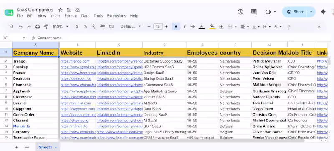Open the Sheet1 tab menu arrow
Viewport: 334px width, 151px height.
tap(56, 147)
